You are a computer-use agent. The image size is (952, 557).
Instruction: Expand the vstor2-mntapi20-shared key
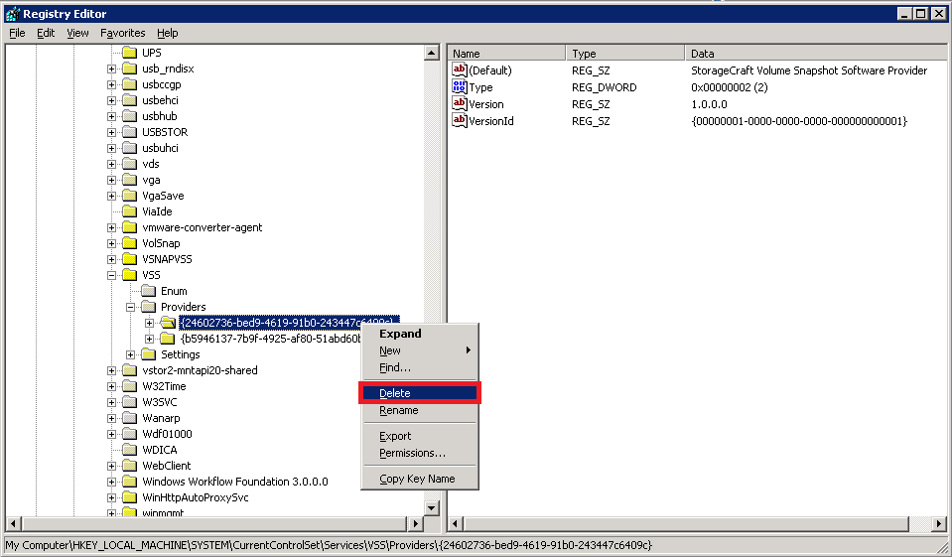point(112,370)
